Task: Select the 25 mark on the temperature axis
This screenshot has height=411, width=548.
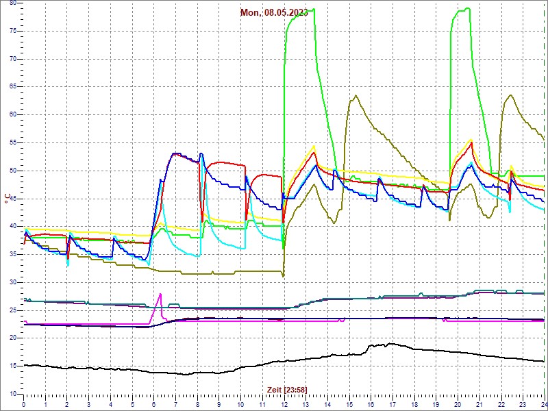Action: [12, 310]
